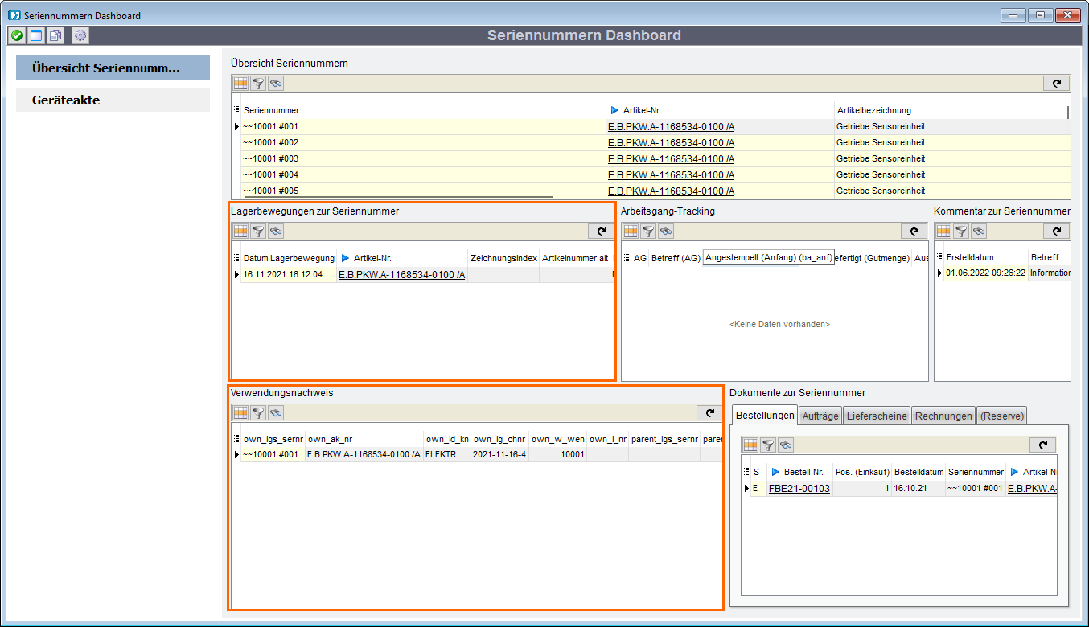The height and width of the screenshot is (627, 1089).
Task: Open filter funnel in Arbeitsgang-Tracking panel
Action: (x=648, y=231)
